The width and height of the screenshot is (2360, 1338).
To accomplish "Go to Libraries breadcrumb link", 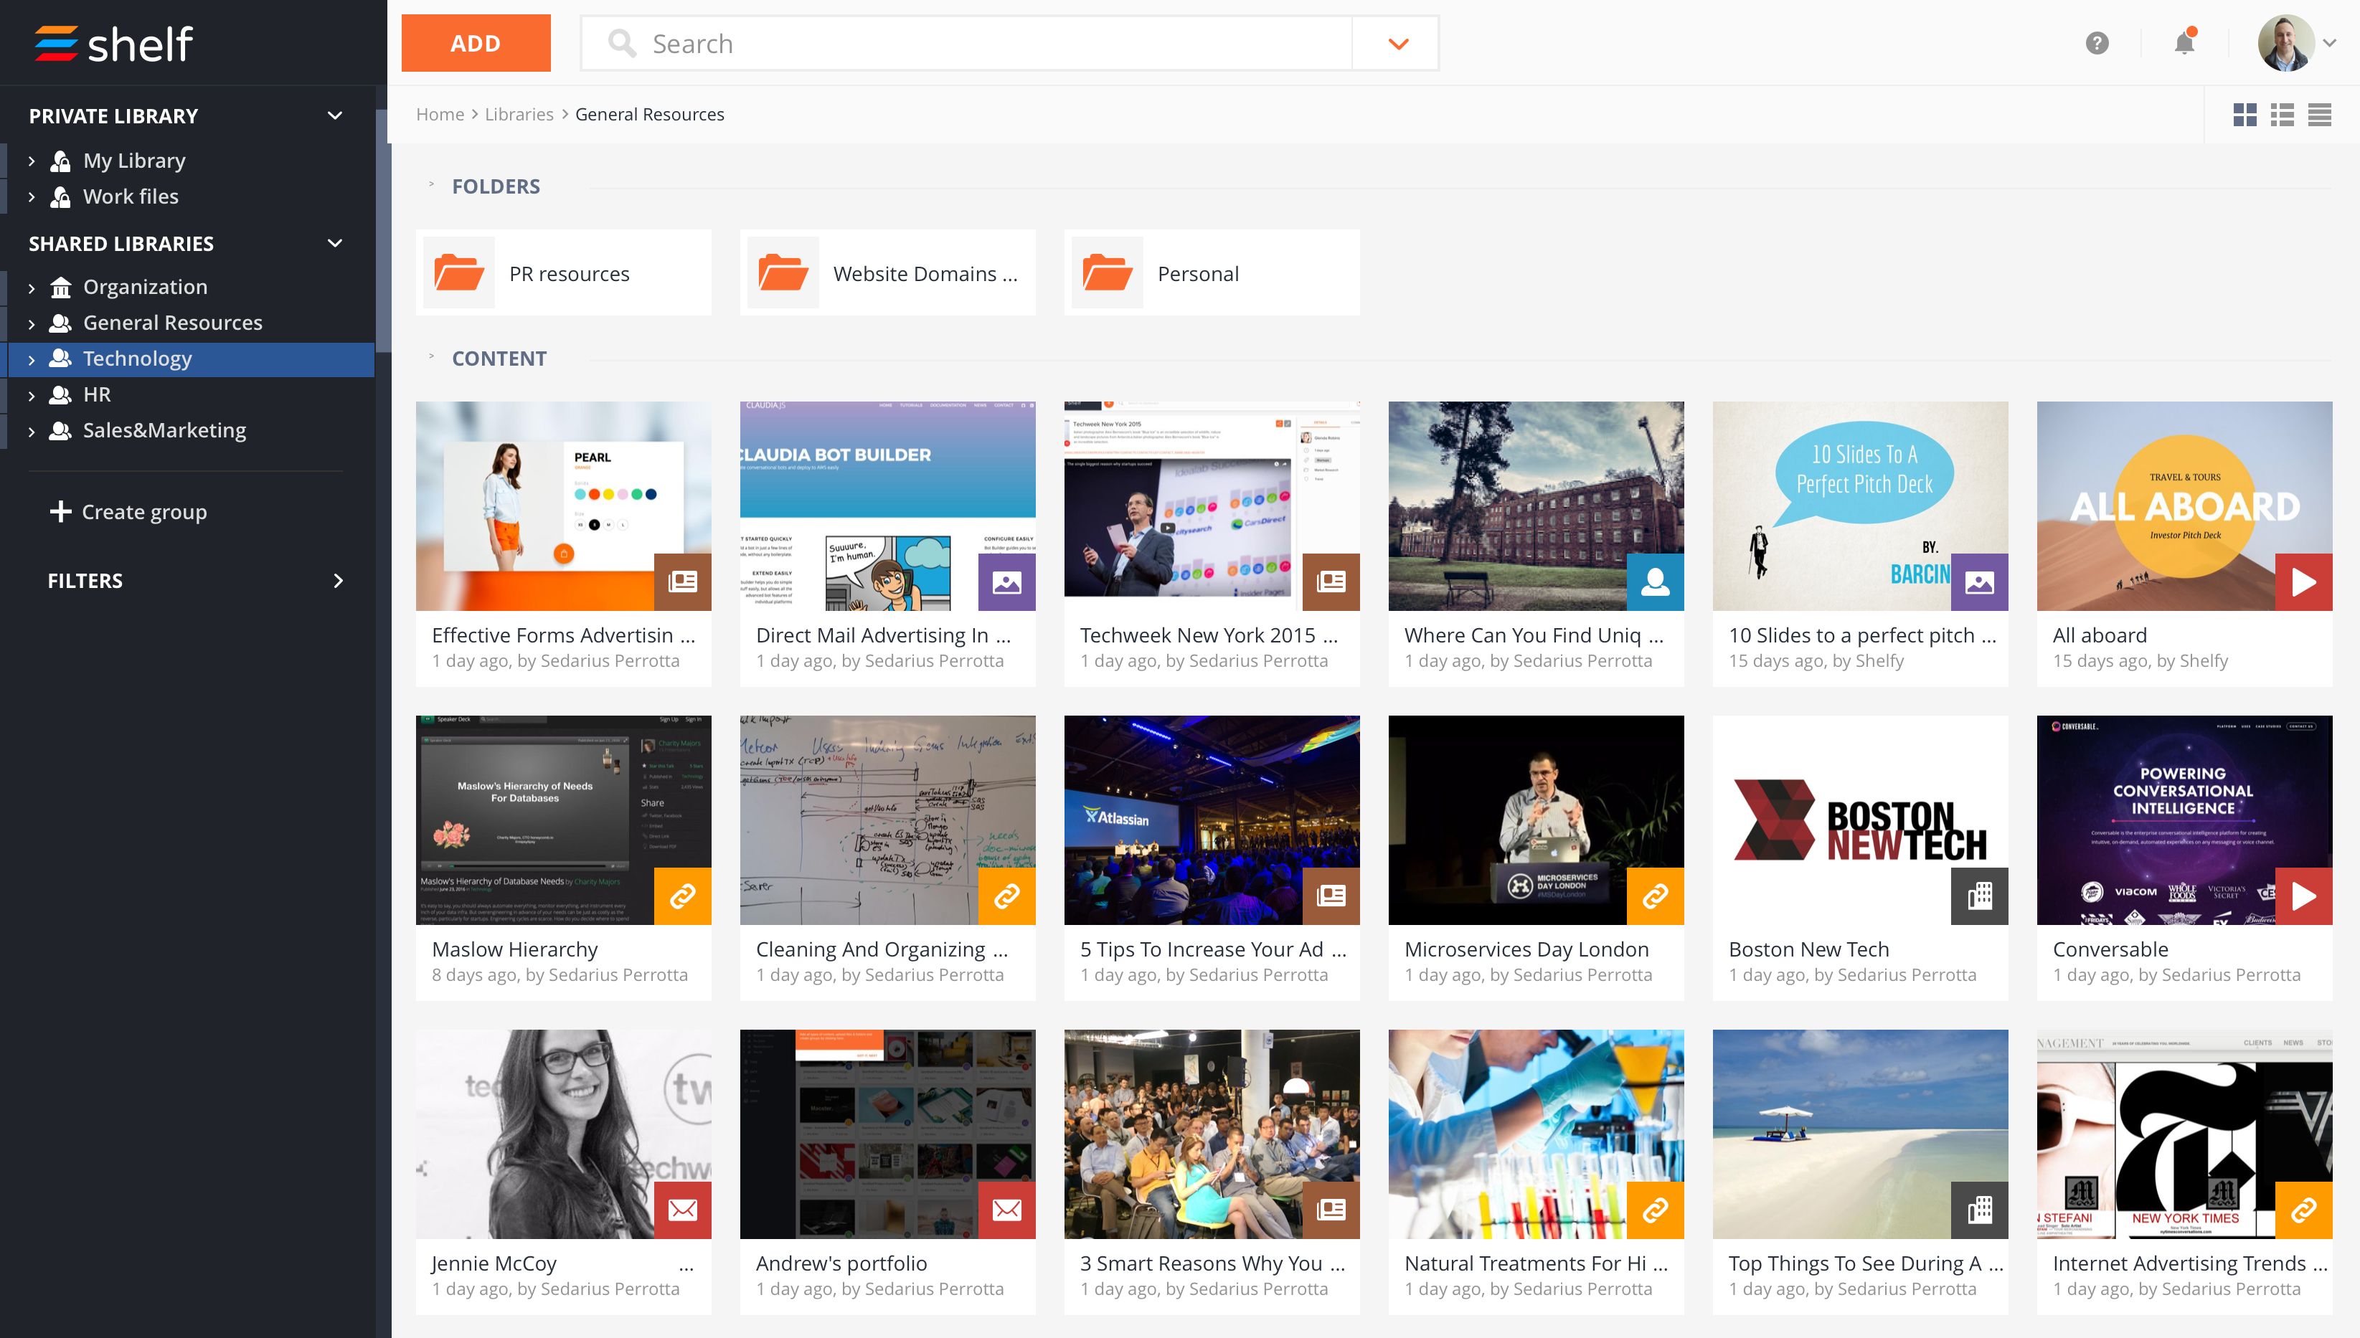I will coord(519,114).
